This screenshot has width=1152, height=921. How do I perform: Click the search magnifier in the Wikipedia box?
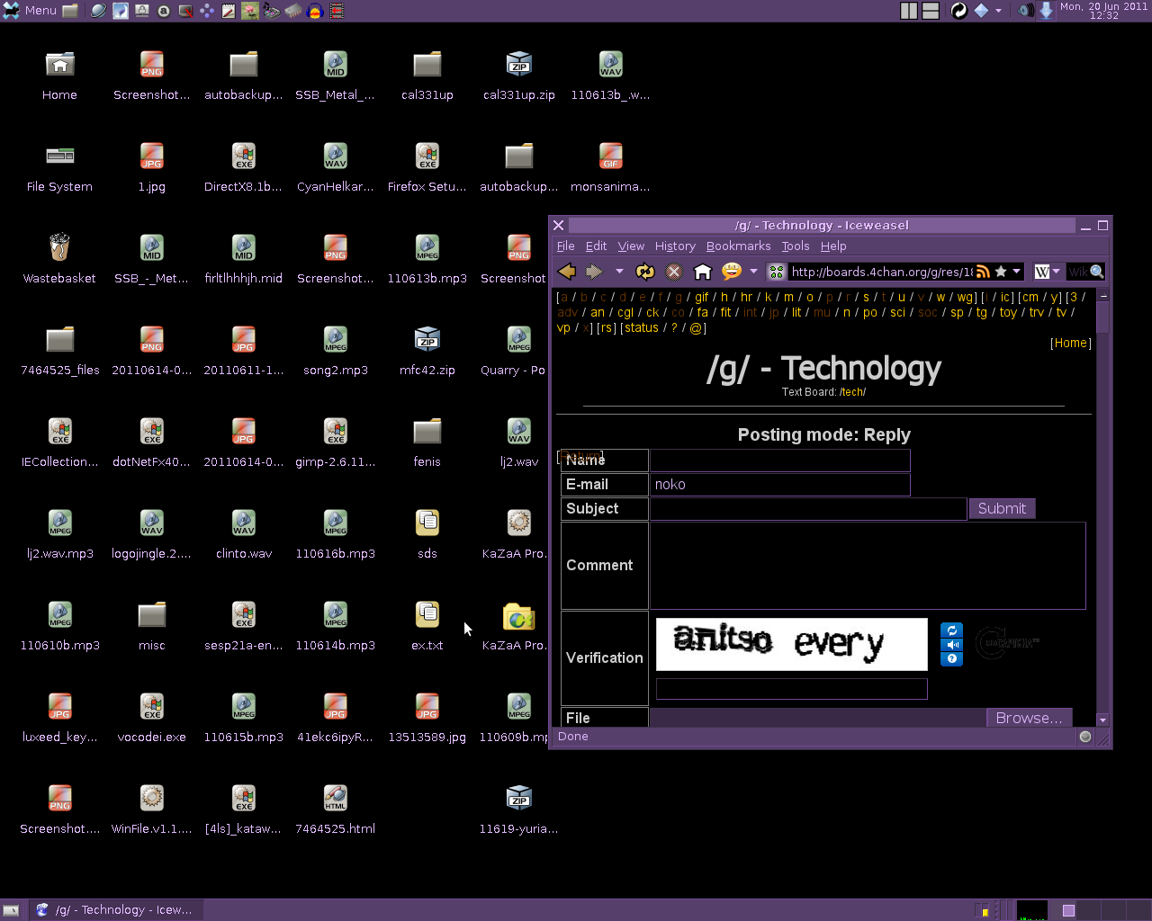pyautogui.click(x=1096, y=272)
